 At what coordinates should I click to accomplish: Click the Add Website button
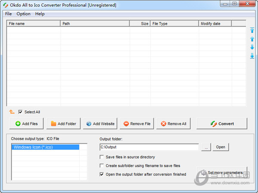(x=100, y=124)
